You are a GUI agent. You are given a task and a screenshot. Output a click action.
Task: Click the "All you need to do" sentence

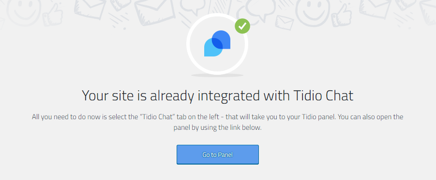point(184,117)
